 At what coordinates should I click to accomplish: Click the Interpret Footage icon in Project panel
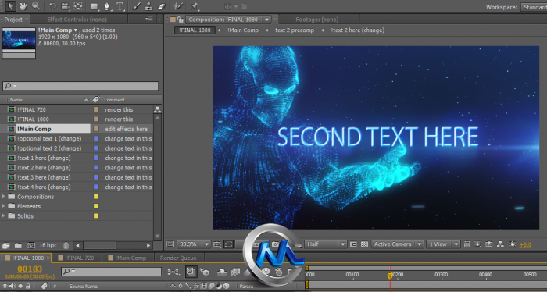point(5,245)
